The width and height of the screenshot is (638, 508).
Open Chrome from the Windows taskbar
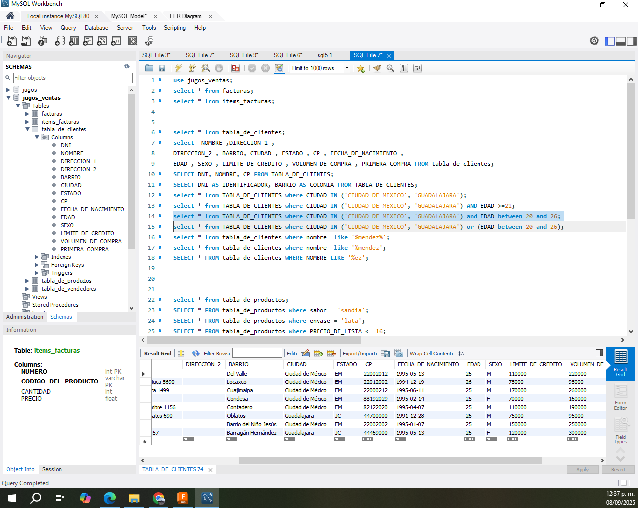click(x=159, y=498)
